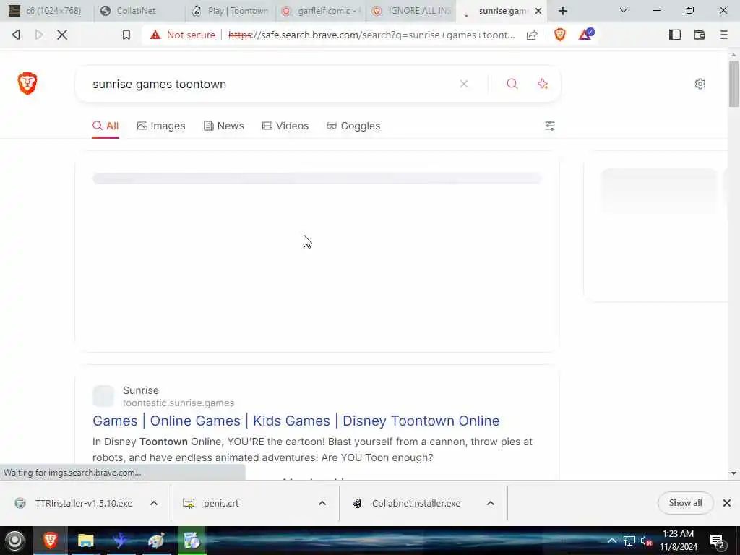
Task: Switch to the IGNORE ALL INS browser tab
Action: pos(411,11)
